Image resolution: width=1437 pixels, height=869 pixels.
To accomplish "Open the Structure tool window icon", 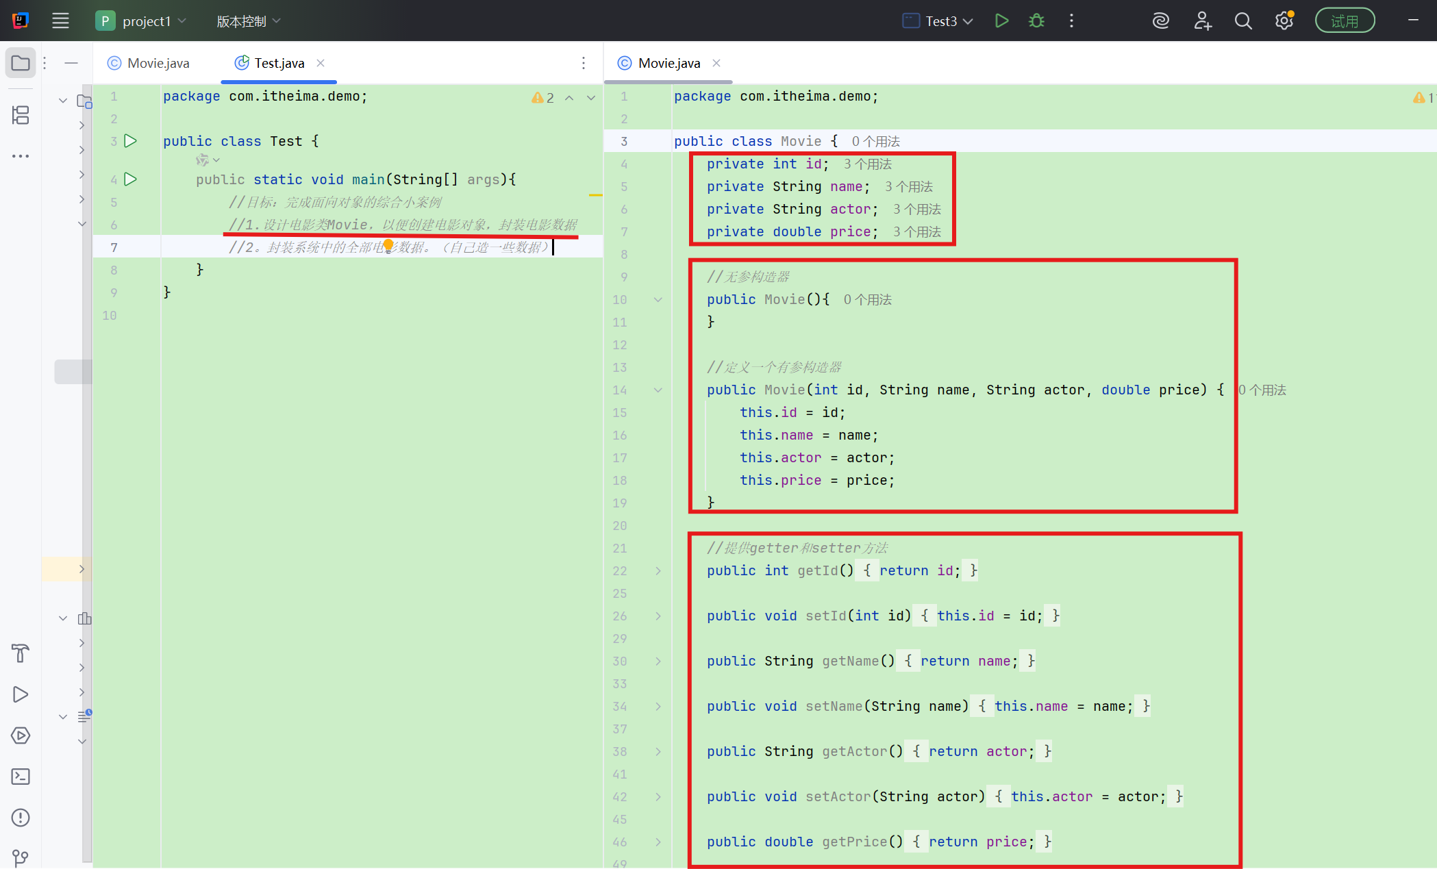I will pos(21,115).
